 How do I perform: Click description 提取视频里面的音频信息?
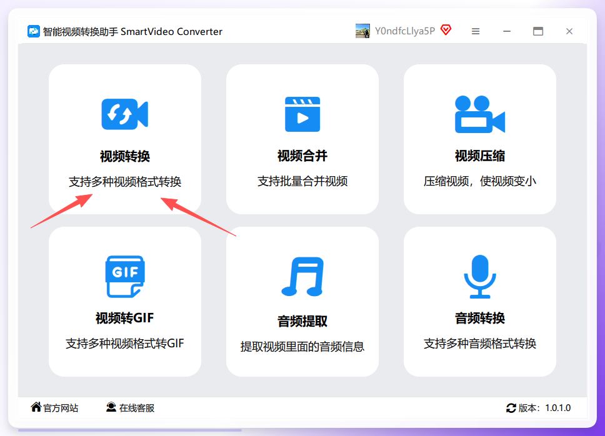pyautogui.click(x=302, y=346)
